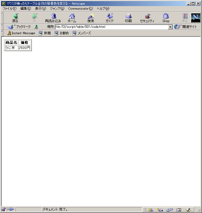Open 検索 (Search) from toolbar
Screen dimensions: 202x213
tap(91, 18)
